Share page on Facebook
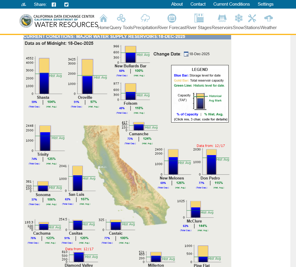 coord(54,4)
